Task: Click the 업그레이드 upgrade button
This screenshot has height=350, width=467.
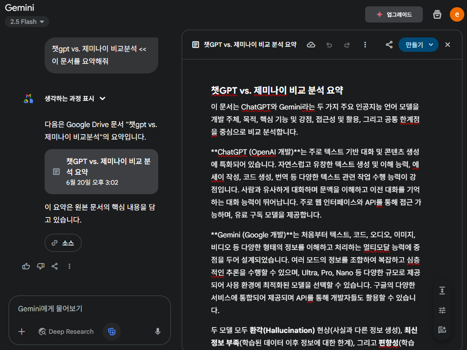Action: coord(394,14)
